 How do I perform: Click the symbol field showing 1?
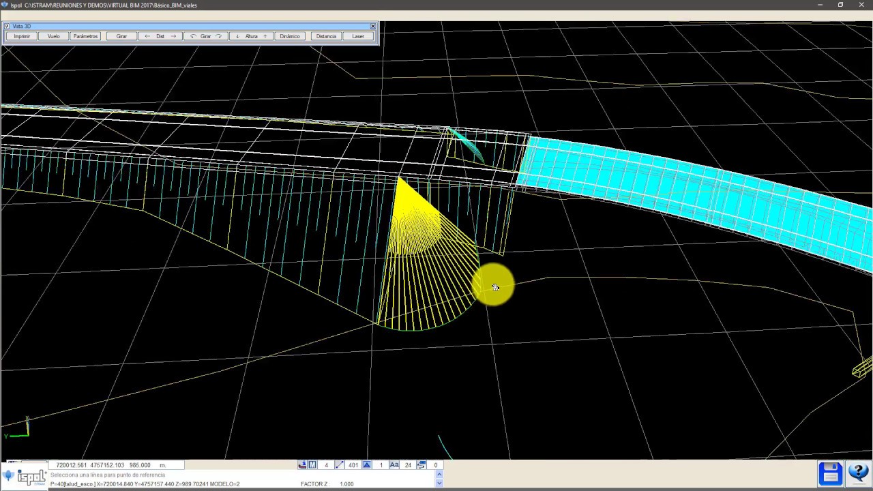click(381, 465)
